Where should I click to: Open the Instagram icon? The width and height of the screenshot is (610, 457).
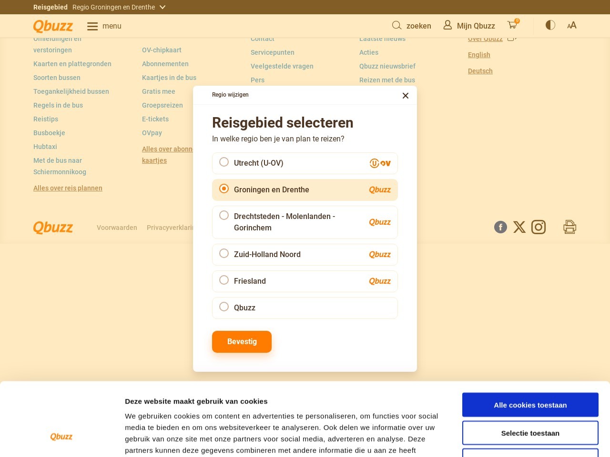tap(539, 227)
